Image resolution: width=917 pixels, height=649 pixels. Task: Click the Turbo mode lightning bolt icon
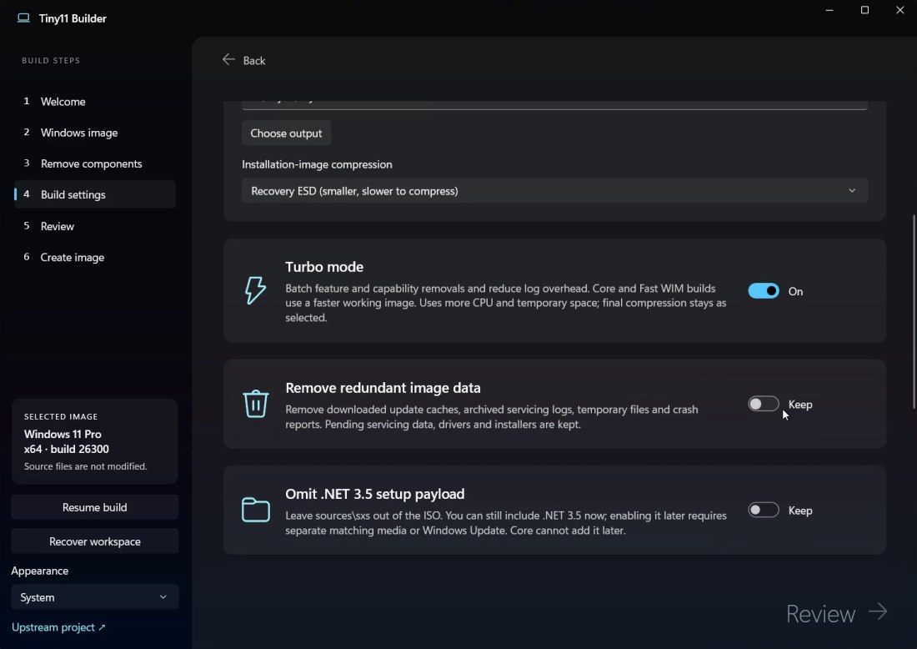(x=255, y=290)
